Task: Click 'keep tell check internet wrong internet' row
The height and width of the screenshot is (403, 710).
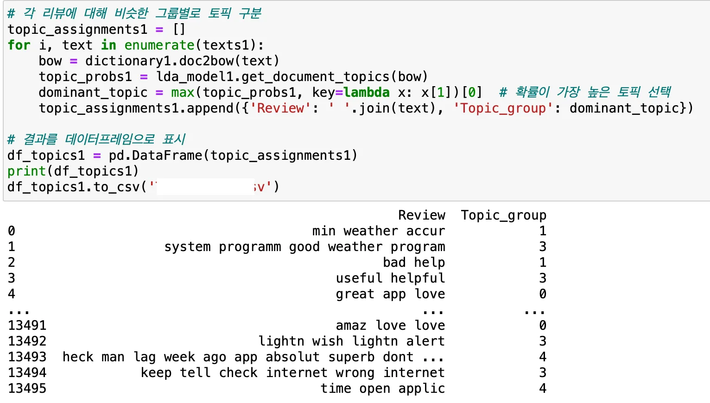Action: [x=292, y=373]
